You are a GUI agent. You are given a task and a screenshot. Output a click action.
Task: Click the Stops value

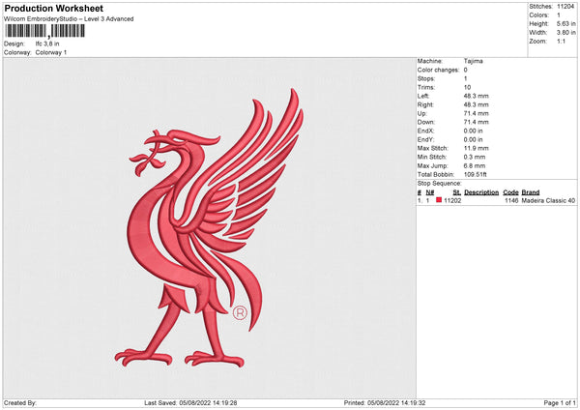[x=465, y=78]
